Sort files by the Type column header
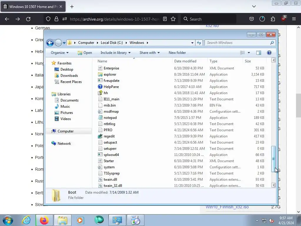This screenshot has width=301, height=226. (225, 61)
